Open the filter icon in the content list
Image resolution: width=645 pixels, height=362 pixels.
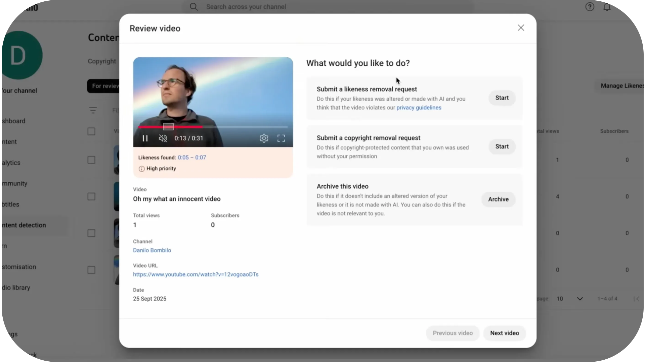point(93,110)
